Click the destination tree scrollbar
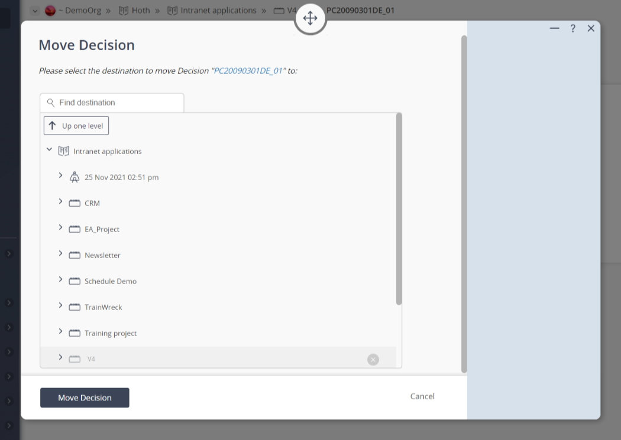 point(399,208)
